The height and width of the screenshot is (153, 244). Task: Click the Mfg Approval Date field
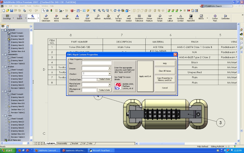tap(89, 90)
